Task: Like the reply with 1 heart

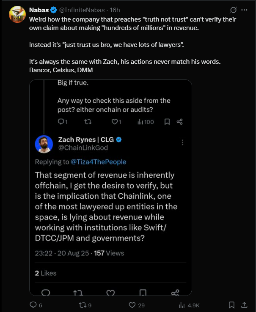Action: (114, 122)
